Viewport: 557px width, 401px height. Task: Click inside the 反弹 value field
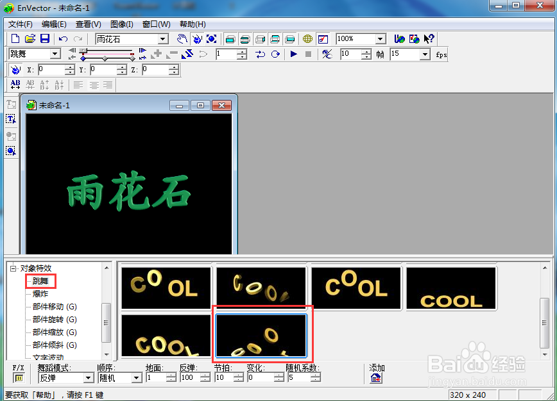pyautogui.click(x=190, y=378)
